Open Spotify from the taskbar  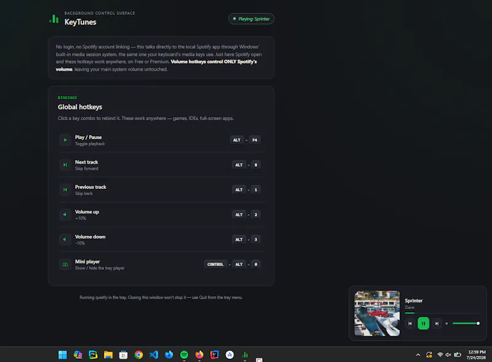pyautogui.click(x=184, y=355)
